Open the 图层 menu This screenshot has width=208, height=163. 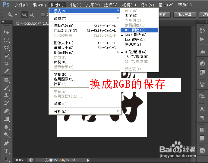click(x=75, y=5)
